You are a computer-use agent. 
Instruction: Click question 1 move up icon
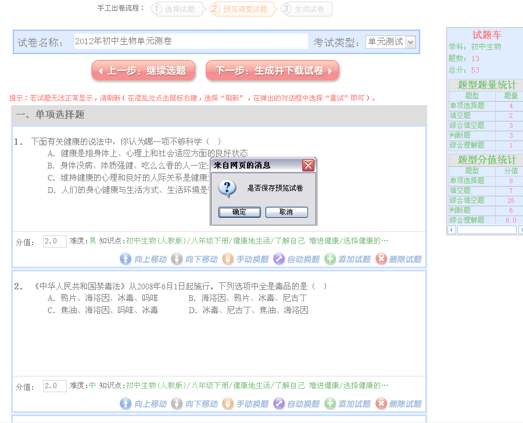click(126, 259)
